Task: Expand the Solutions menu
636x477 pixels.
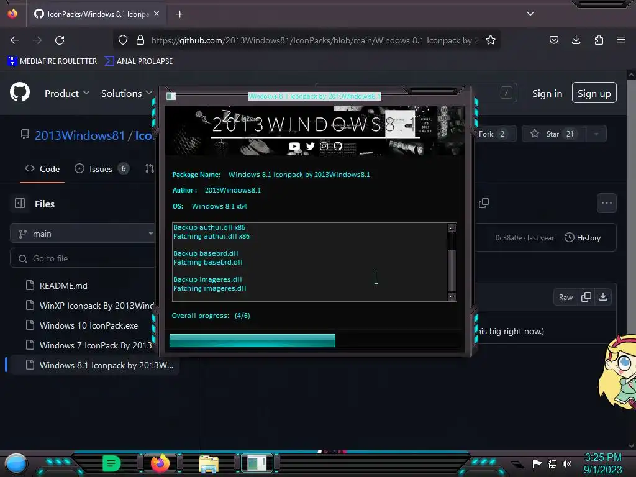Action: 126,93
